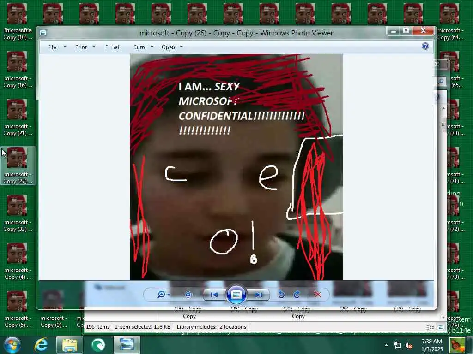Click '1 item selected 158 KB' status text
The height and width of the screenshot is (354, 473).
coord(142,327)
